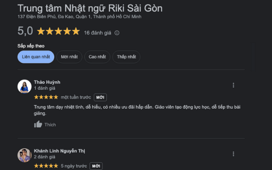This screenshot has height=170, width=272.
Task: Sort reviews by Mới nhất
Action: click(69, 57)
